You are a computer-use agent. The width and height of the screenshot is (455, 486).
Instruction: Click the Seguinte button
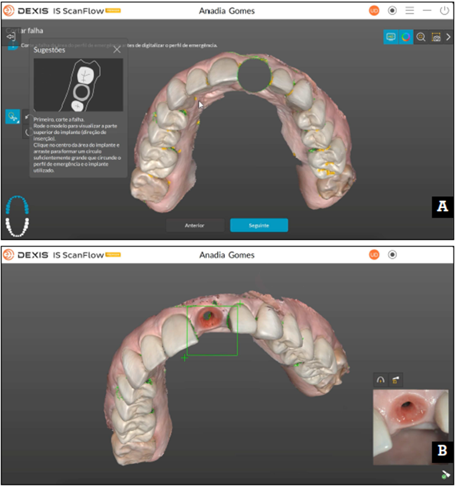pyautogui.click(x=259, y=225)
